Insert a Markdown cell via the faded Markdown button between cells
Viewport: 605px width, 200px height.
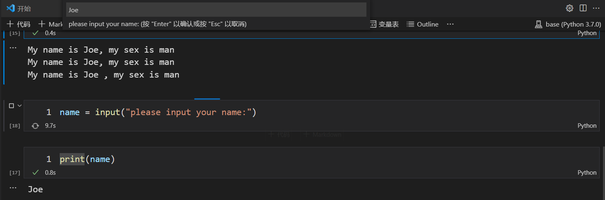tap(322, 134)
